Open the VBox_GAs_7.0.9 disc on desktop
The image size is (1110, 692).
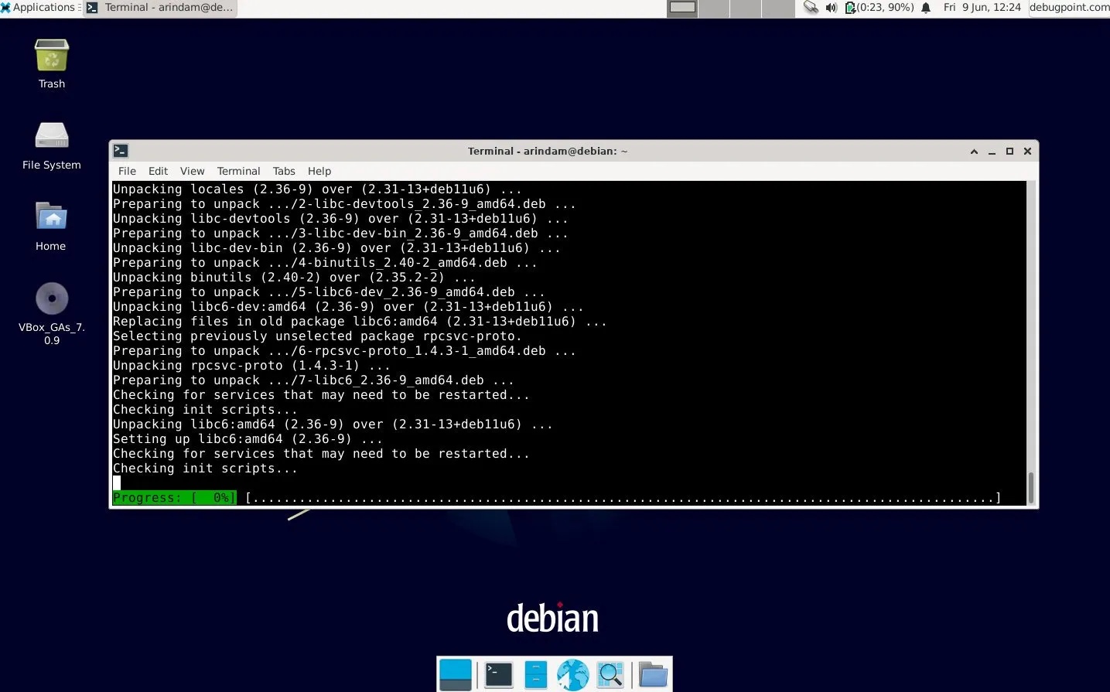pos(51,298)
